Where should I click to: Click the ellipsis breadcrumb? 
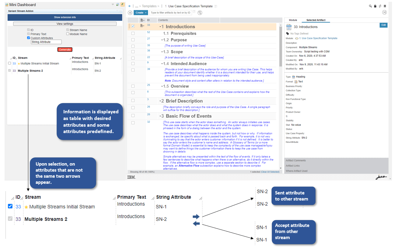pyautogui.click(x=137, y=6)
